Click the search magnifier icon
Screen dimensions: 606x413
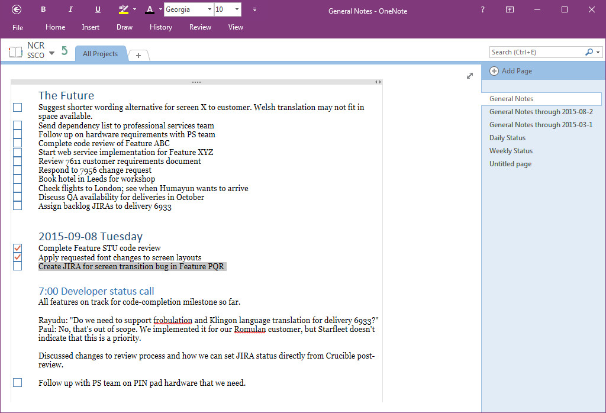pos(589,51)
